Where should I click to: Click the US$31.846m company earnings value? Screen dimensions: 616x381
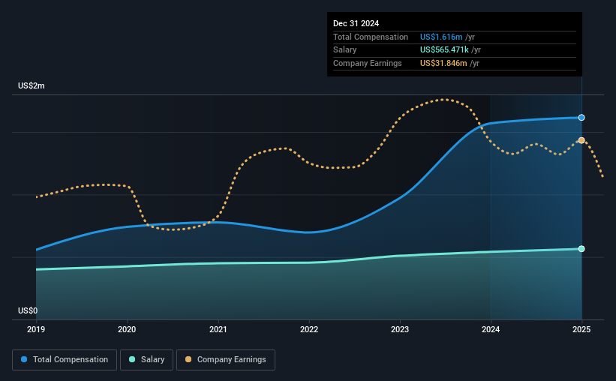[x=443, y=63]
